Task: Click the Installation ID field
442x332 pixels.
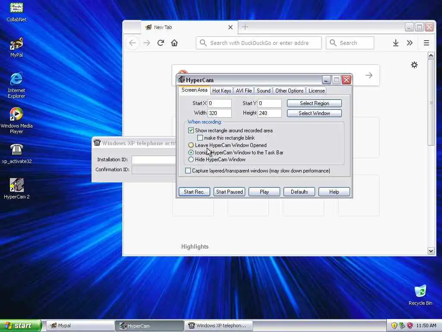Action: [154, 160]
